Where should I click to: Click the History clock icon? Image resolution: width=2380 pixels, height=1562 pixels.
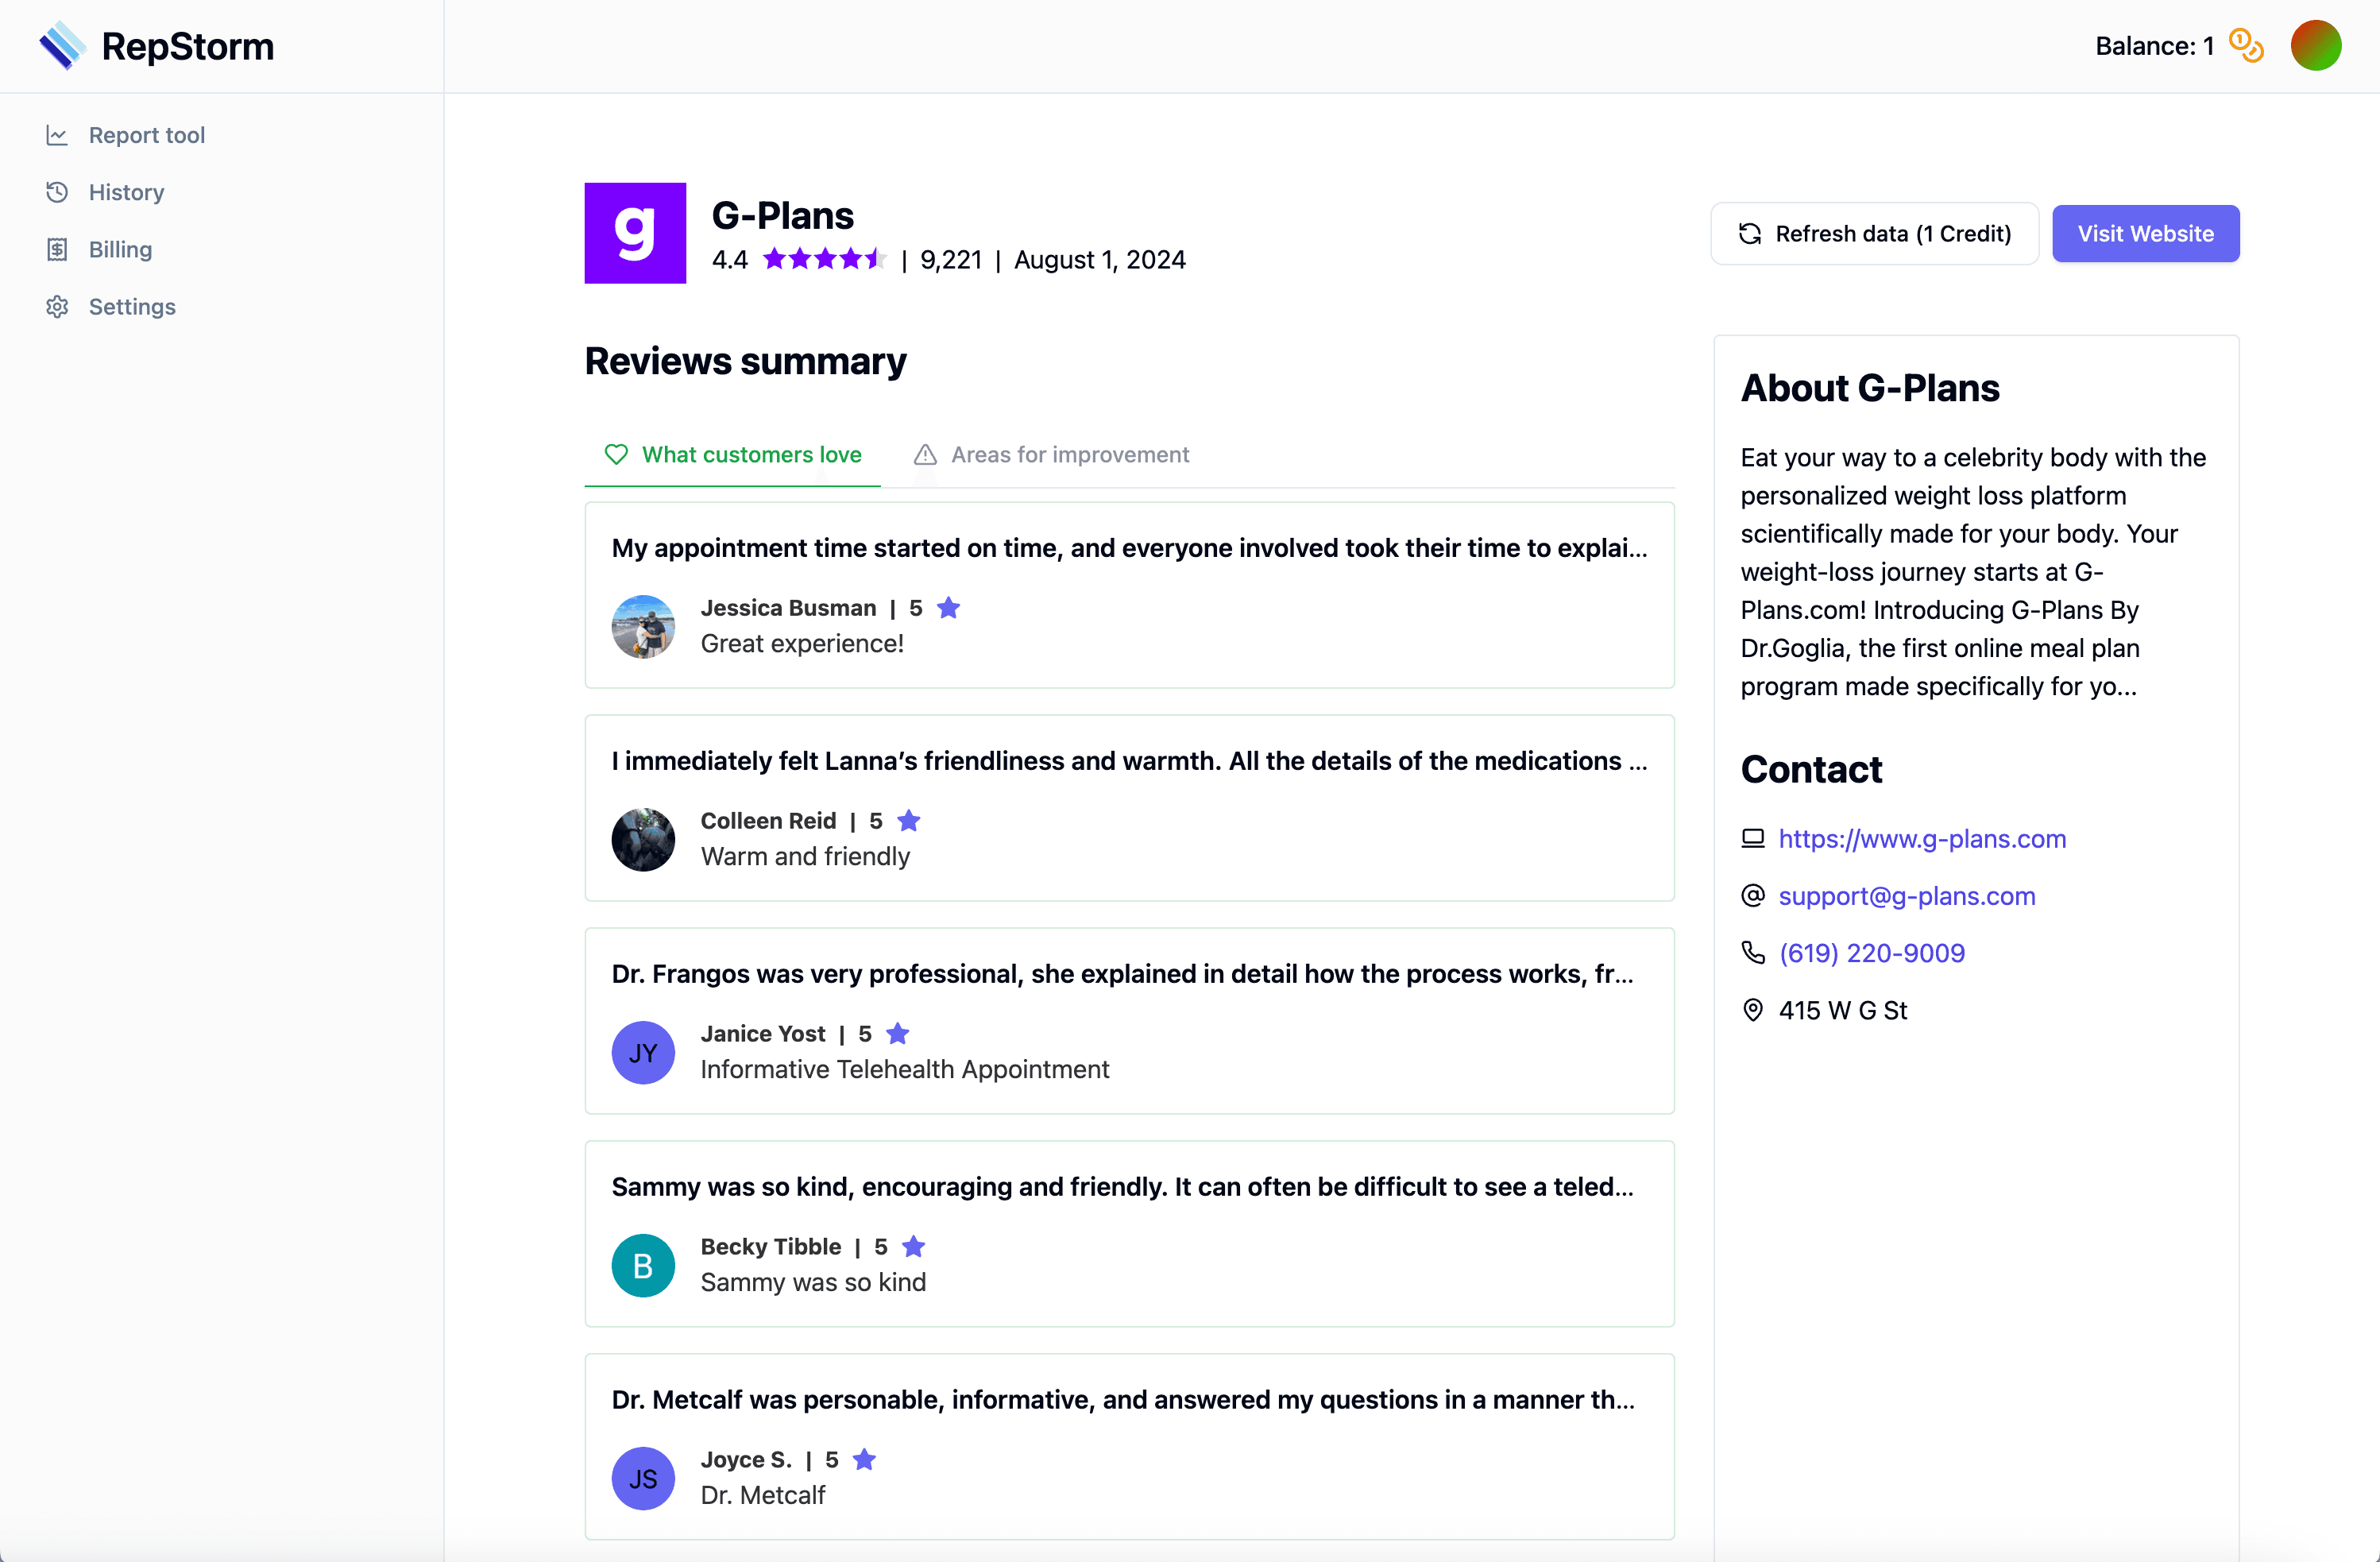tap(57, 192)
